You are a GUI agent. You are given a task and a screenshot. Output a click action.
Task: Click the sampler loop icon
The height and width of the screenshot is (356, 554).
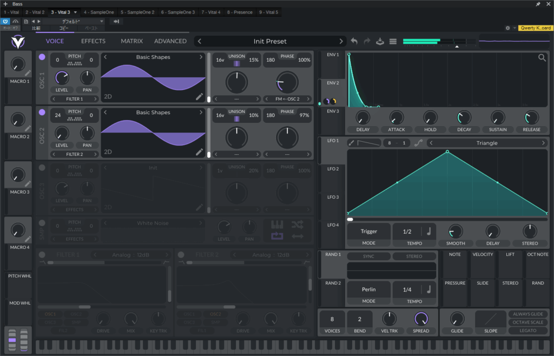click(x=276, y=236)
